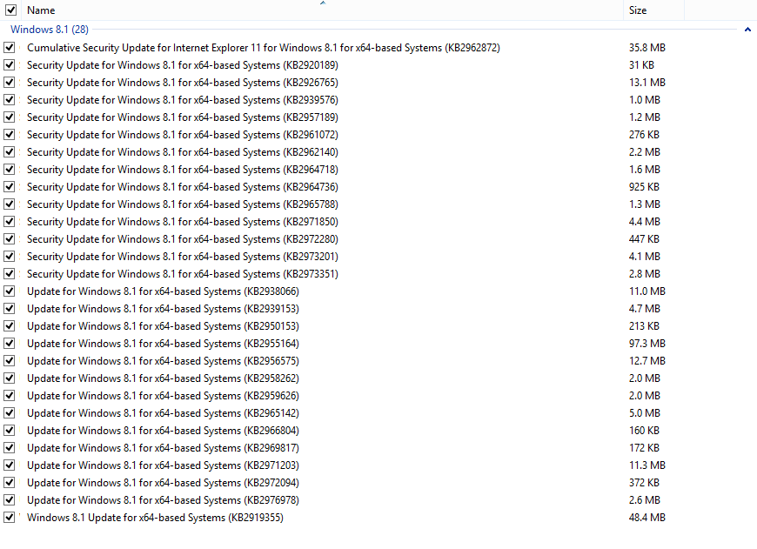Click the sort arrow above Name column

click(x=323, y=3)
